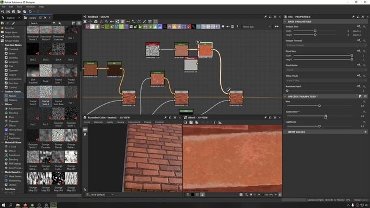Click the fit-to-view icon in graph toolbar
Viewport: 370px width, 208px height.
[x=85, y=21]
